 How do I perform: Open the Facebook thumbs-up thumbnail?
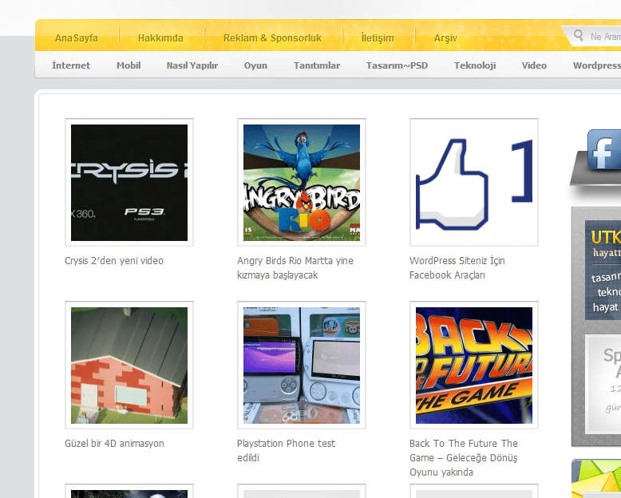point(473,183)
